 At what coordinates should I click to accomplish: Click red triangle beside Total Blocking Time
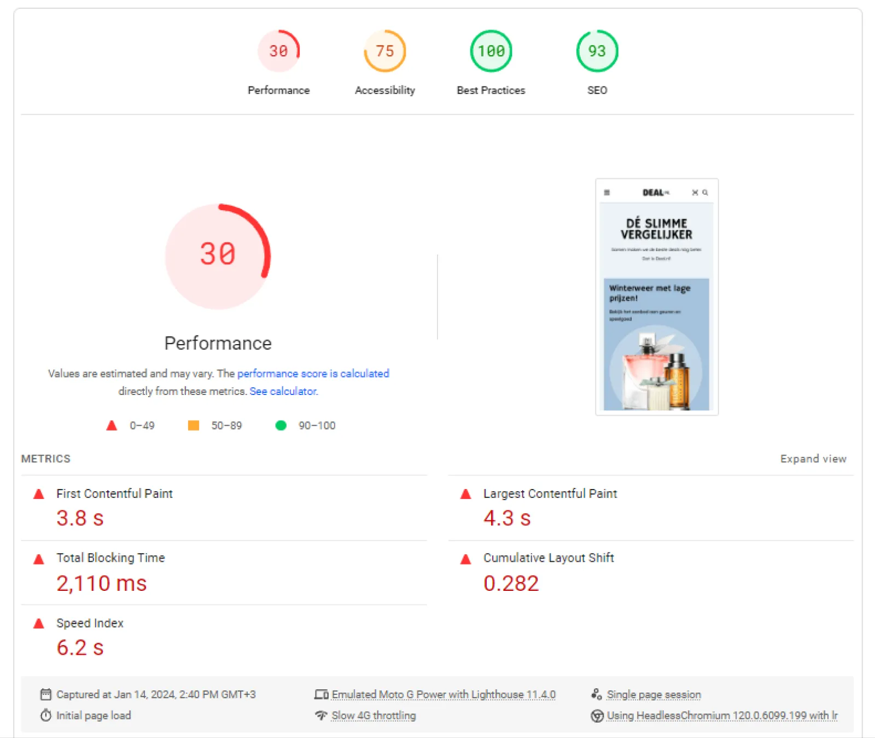[x=39, y=559]
